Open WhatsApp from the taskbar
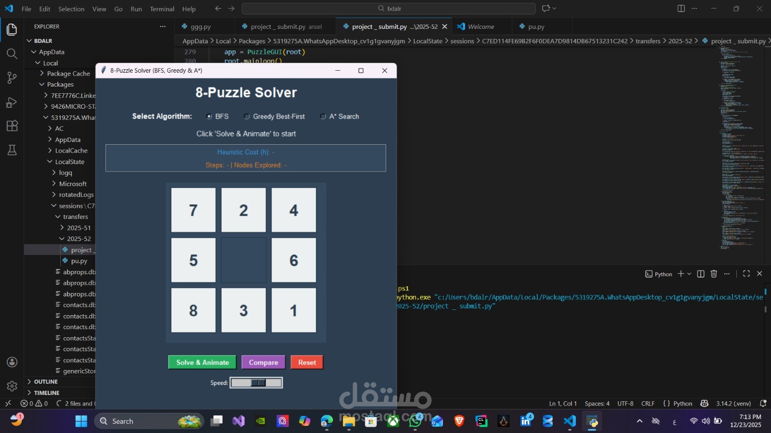The width and height of the screenshot is (771, 433). tap(414, 421)
